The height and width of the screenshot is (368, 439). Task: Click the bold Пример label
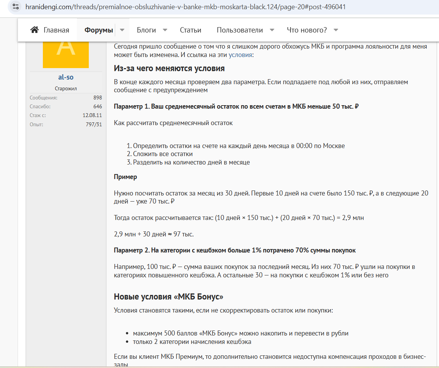tap(126, 177)
